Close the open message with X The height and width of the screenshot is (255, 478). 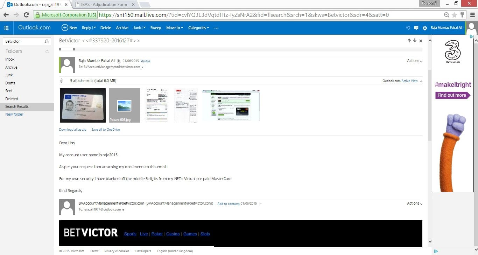coord(421,41)
